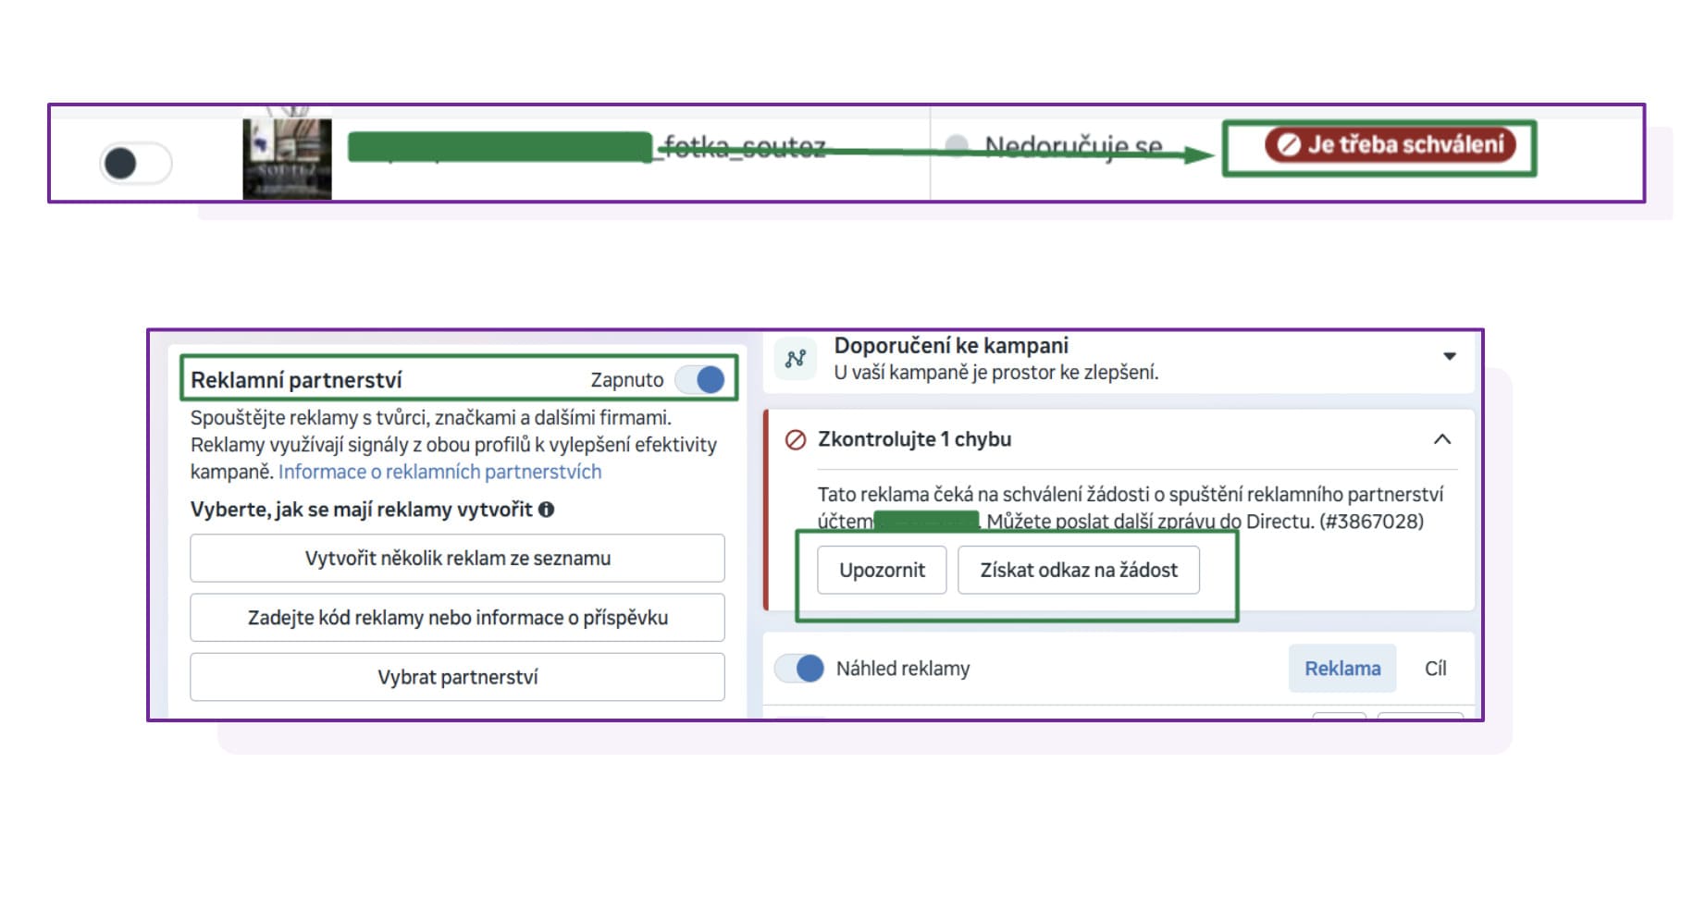Click the info icon beside Vyberte heading

[547, 510]
